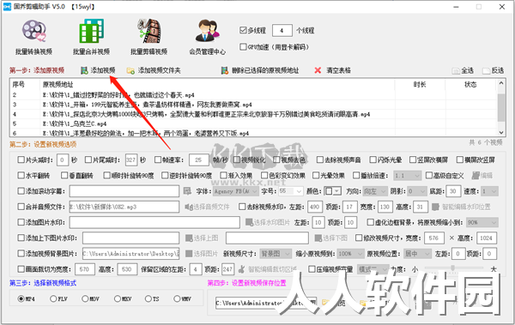Click 选择音频文件 icon
The height and width of the screenshot is (325, 515).
pos(188,207)
